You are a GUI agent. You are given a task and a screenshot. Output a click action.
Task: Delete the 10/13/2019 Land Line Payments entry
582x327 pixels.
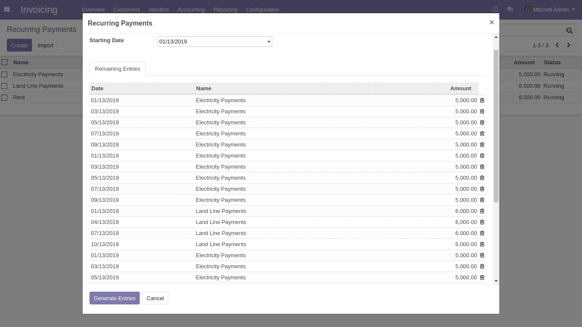coord(482,244)
